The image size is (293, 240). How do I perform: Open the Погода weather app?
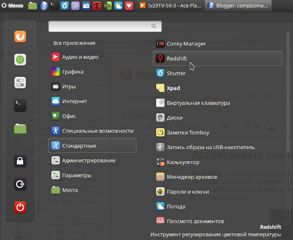coord(217,206)
